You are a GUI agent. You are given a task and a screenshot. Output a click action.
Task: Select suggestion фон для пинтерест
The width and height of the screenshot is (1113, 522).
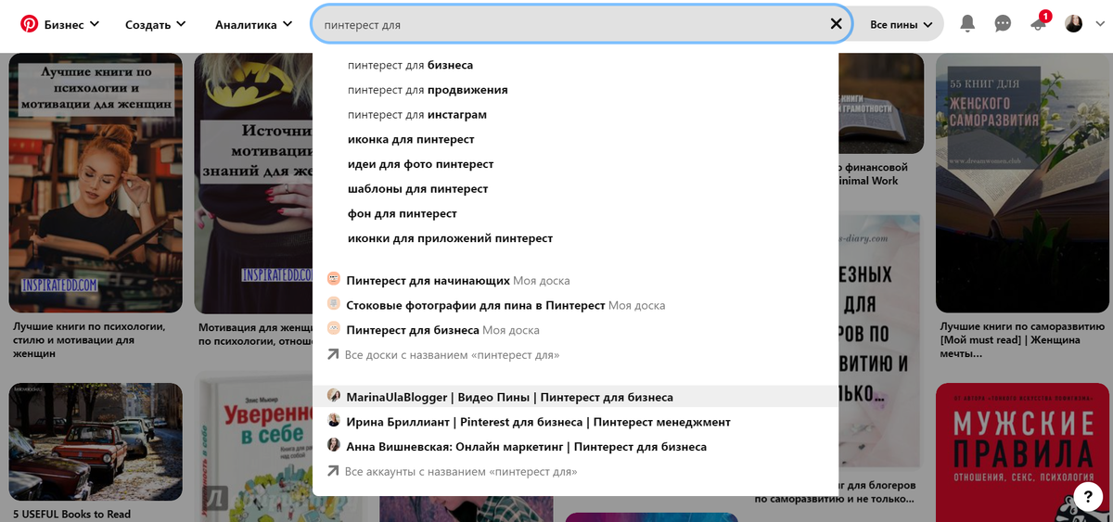tap(403, 214)
